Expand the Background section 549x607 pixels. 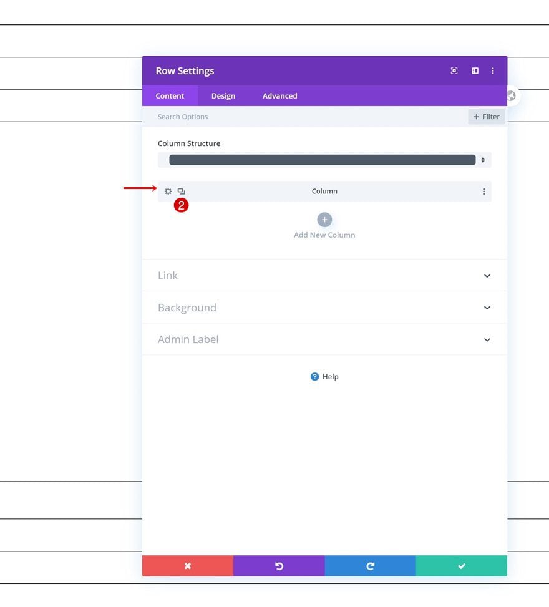click(324, 308)
